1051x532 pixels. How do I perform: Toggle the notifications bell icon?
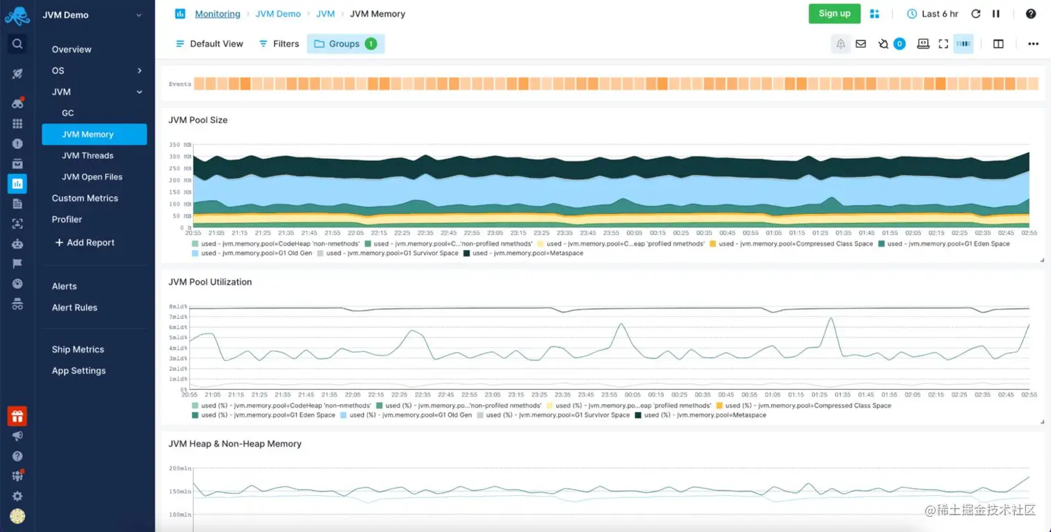[x=840, y=43]
